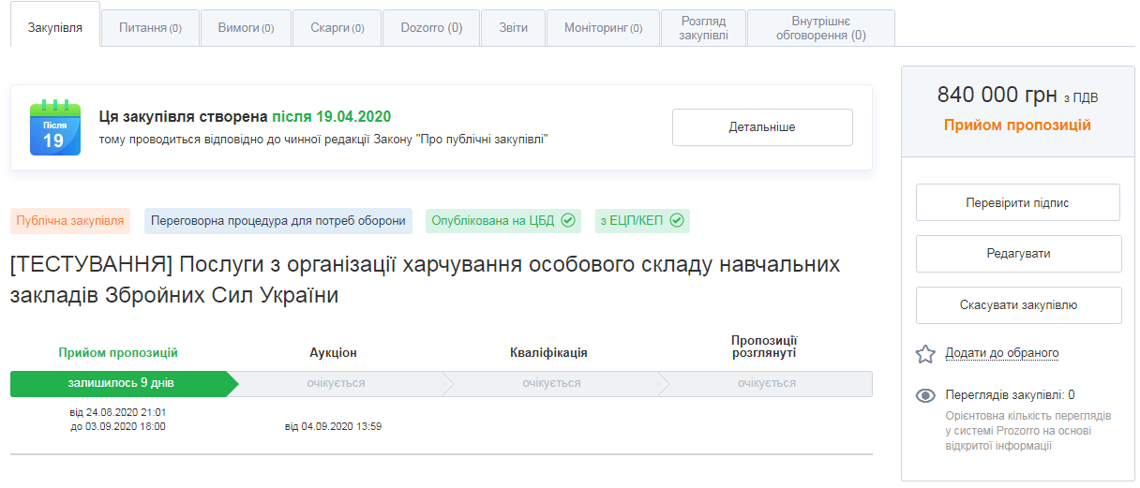The height and width of the screenshot is (488, 1140).
Task: Click the calendar icon showing 19
Action: tap(54, 127)
